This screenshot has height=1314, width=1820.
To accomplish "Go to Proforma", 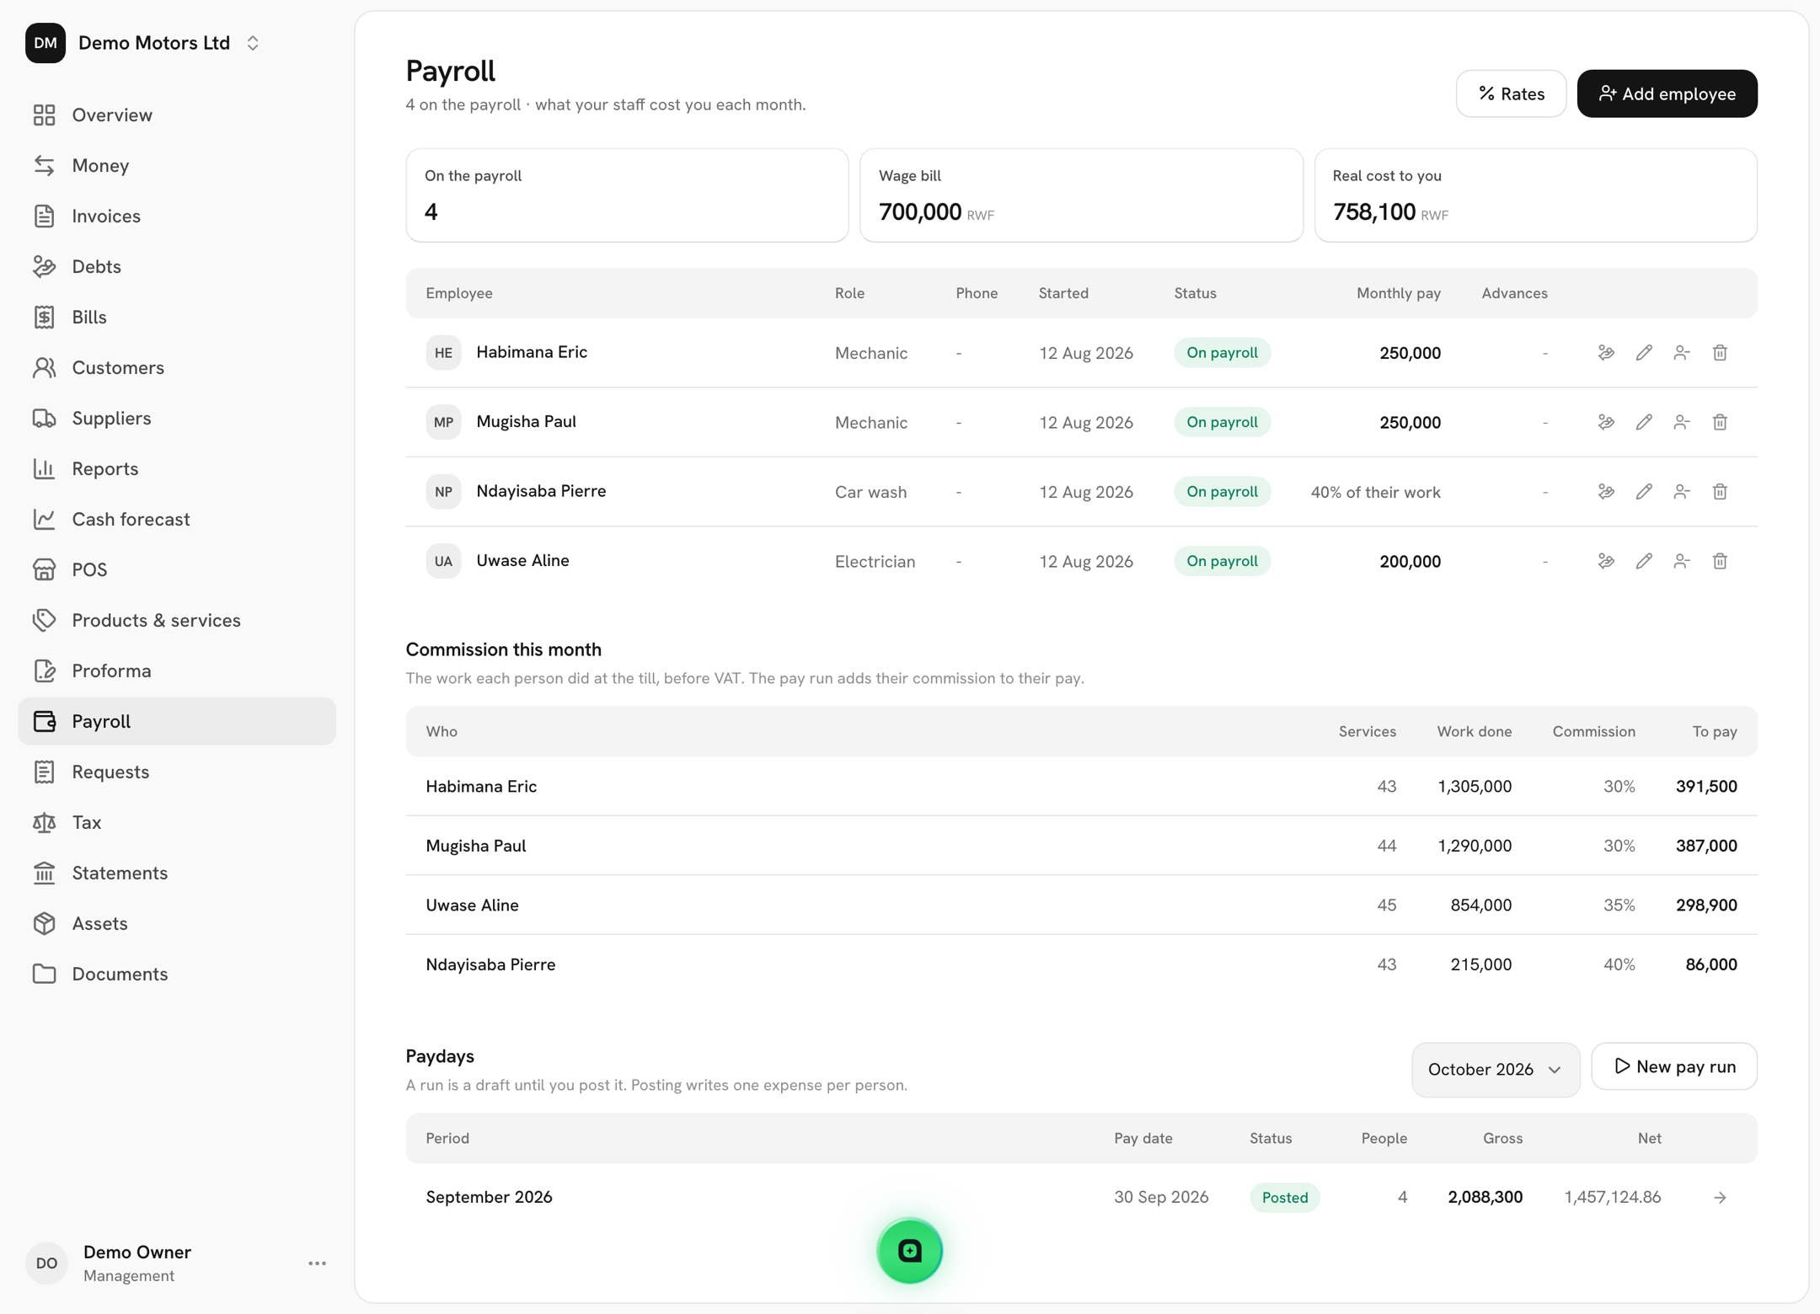I will click(177, 670).
